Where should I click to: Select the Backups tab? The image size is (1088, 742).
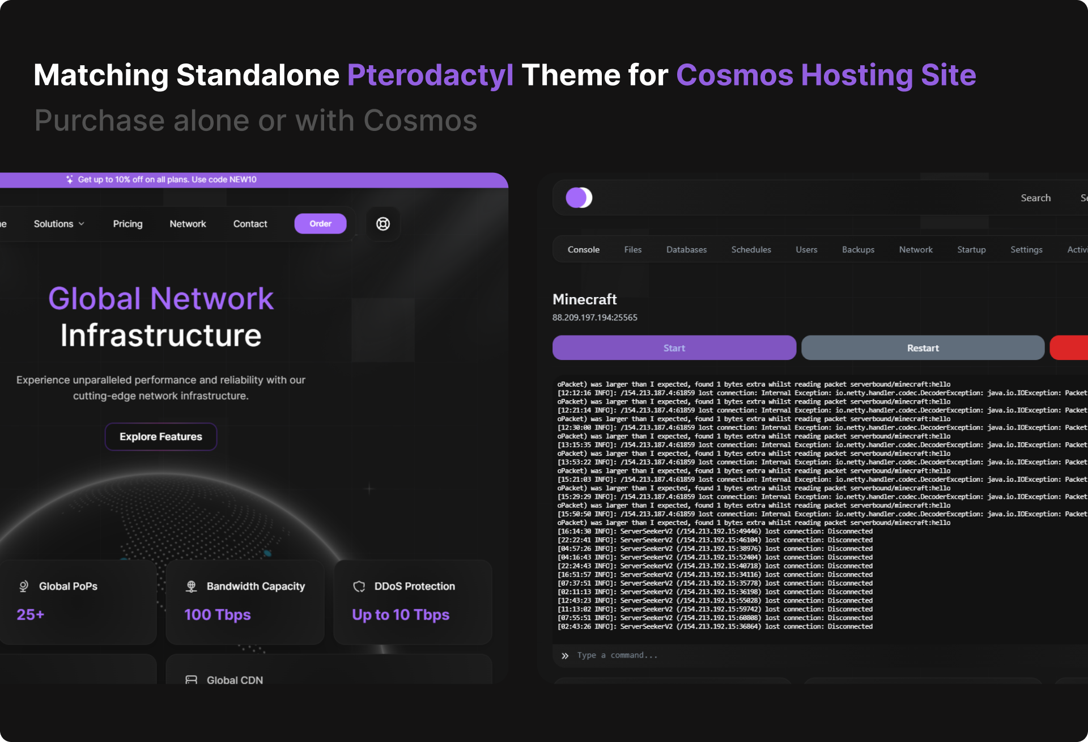point(858,249)
